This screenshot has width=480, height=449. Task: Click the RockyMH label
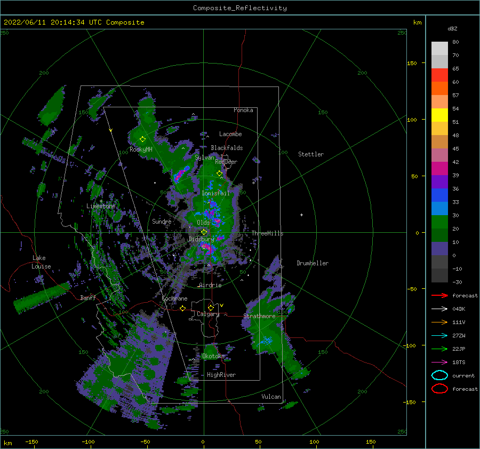point(141,149)
